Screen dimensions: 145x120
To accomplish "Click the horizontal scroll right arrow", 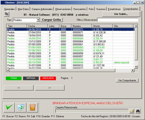I will point(133,70).
